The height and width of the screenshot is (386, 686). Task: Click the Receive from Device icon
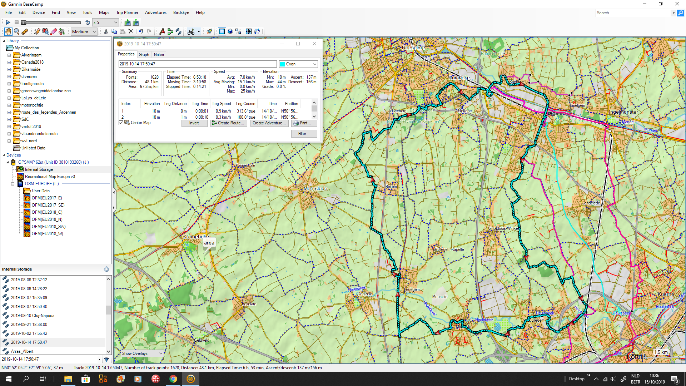tap(136, 22)
